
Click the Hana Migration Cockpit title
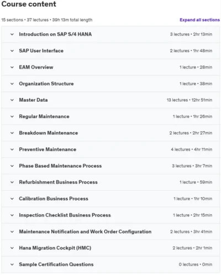[55, 248]
